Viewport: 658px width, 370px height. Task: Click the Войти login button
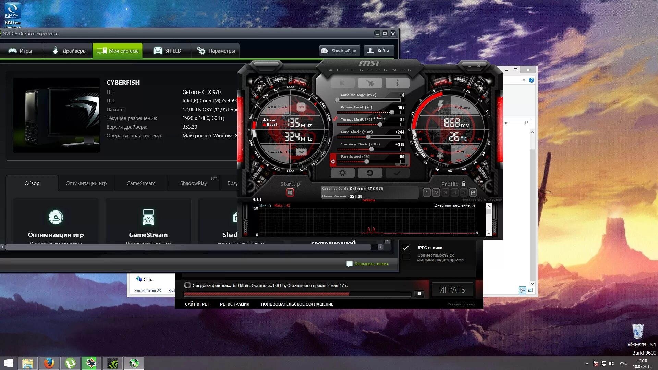pyautogui.click(x=379, y=51)
